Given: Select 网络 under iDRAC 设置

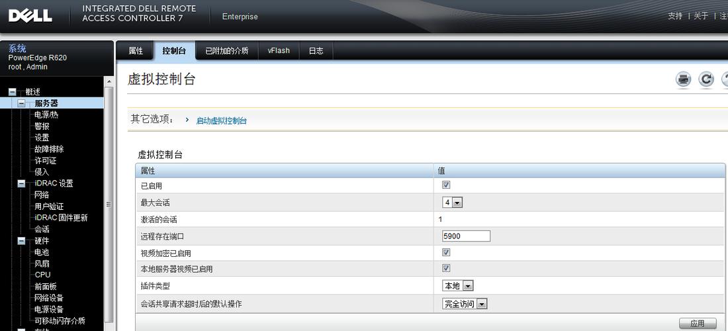Looking at the screenshot, I should point(42,195).
